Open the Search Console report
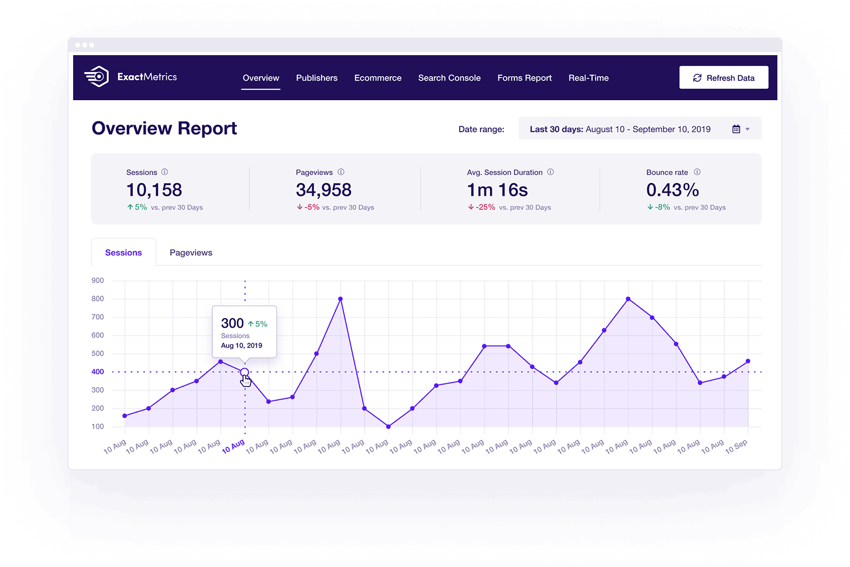The image size is (850, 567). pyautogui.click(x=449, y=78)
